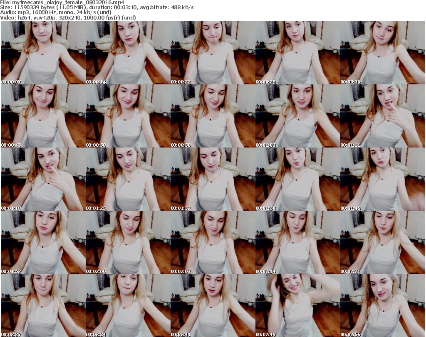This screenshot has width=426, height=337.
Task: Select the thumbnail at 00:00:43
Action: (43, 116)
